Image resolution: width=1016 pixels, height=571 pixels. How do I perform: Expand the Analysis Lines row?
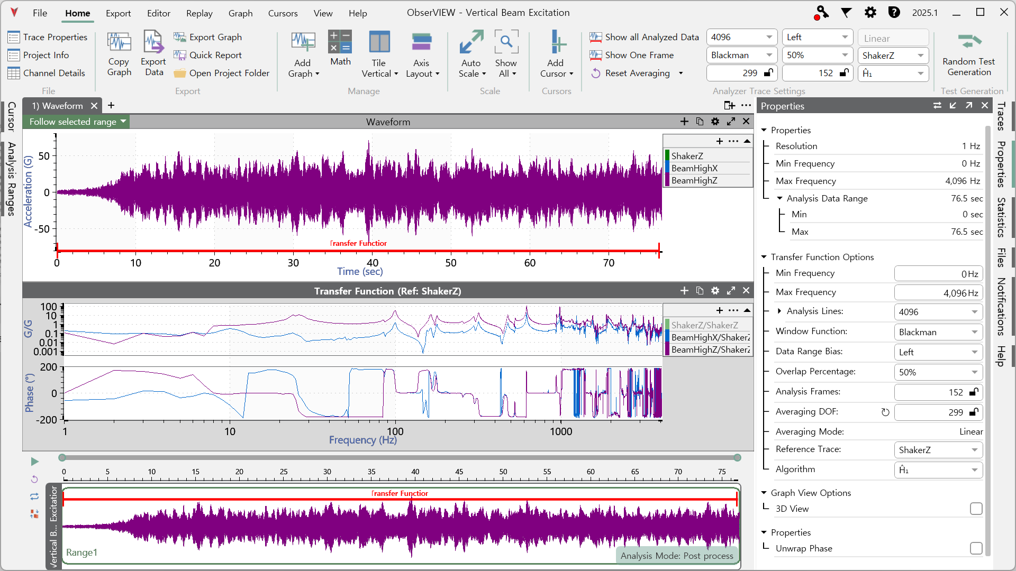779,311
